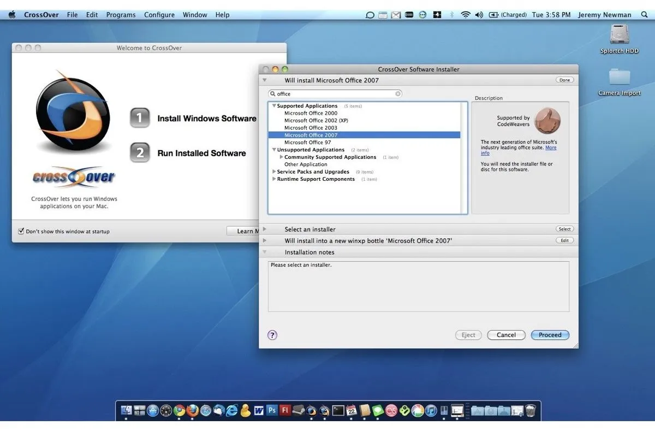Expand Service Packs and Upgrades group

pos(274,172)
